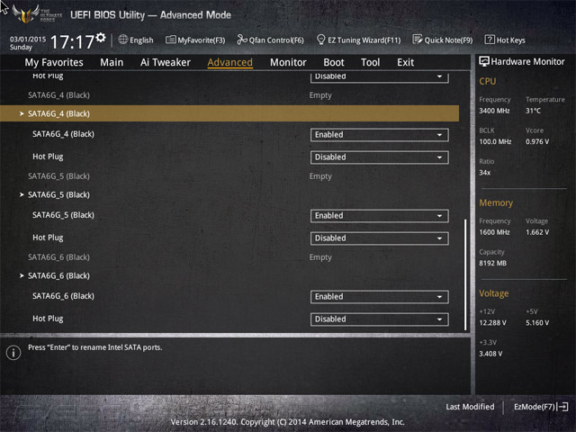576x432 pixels.
Task: Click the 'Press Enter to rename' help text
Action: coord(95,347)
